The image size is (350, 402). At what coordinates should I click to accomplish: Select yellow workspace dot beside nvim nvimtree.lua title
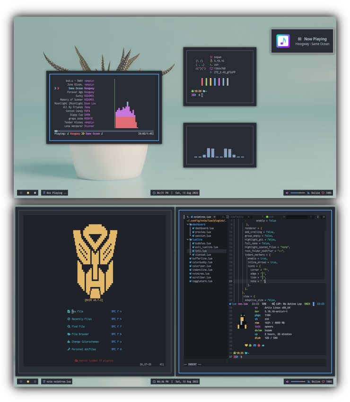[x=28, y=382]
